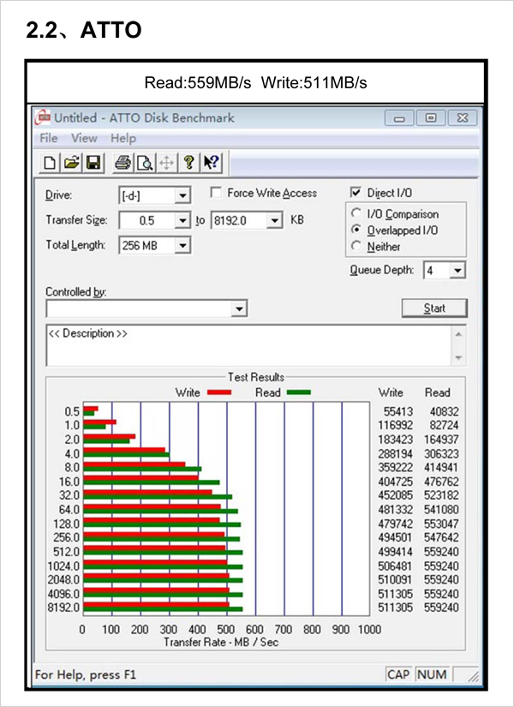
Task: Click read value 541080
Action: [441, 510]
